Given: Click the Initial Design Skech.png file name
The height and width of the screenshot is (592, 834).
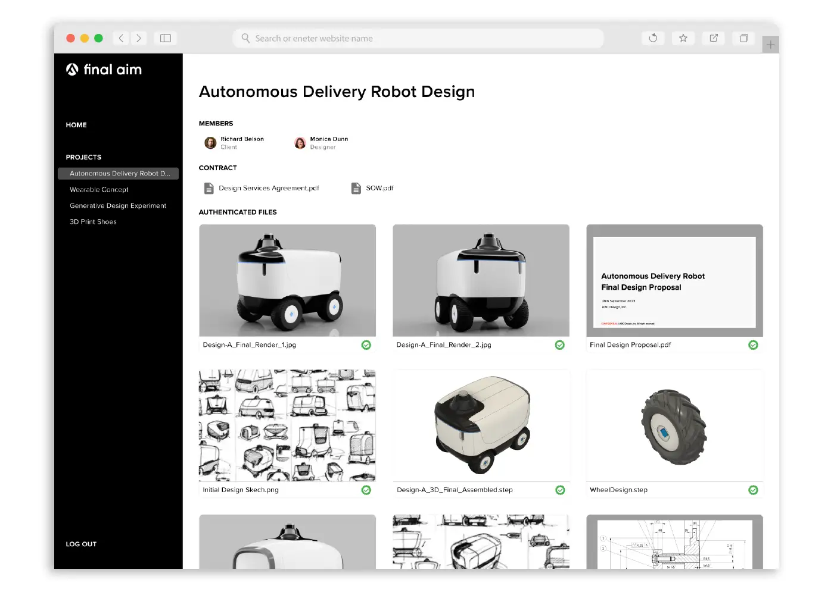Looking at the screenshot, I should click(241, 490).
